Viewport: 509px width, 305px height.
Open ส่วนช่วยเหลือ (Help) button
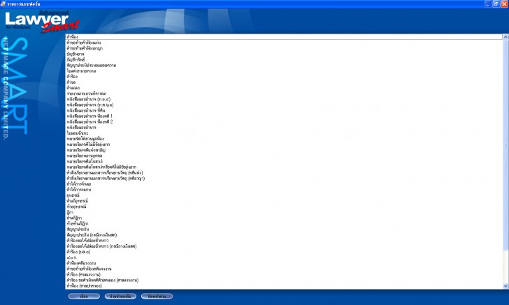click(120, 296)
